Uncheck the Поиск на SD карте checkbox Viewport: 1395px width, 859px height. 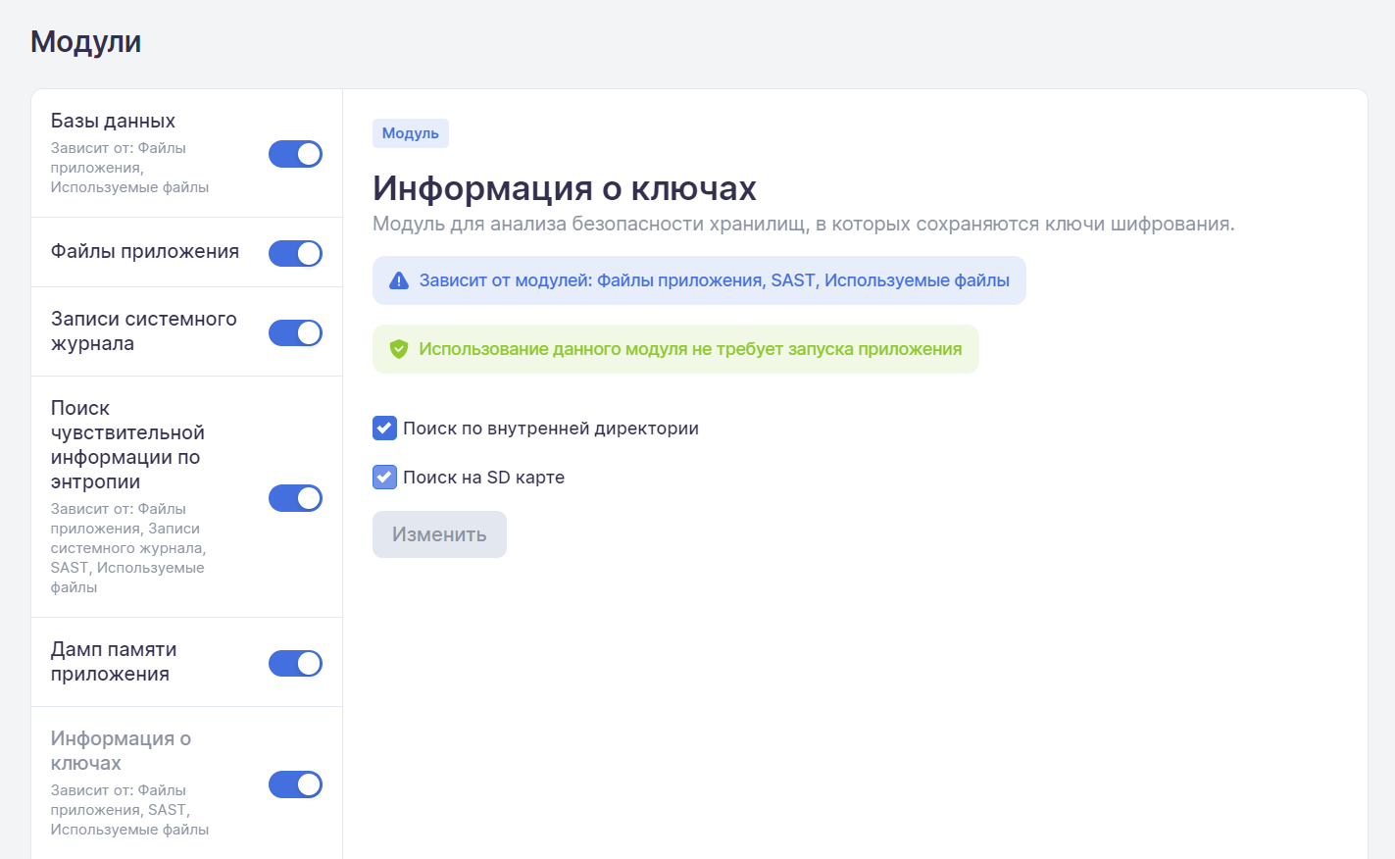(x=384, y=478)
